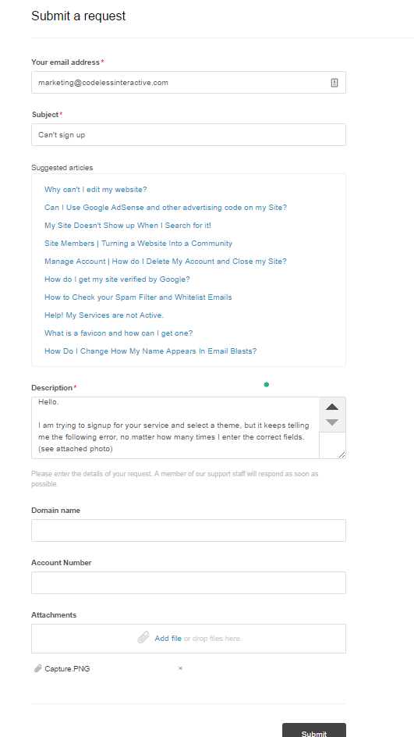414x737 pixels.
Task: Click the description scroll up arrow
Action: (332, 407)
